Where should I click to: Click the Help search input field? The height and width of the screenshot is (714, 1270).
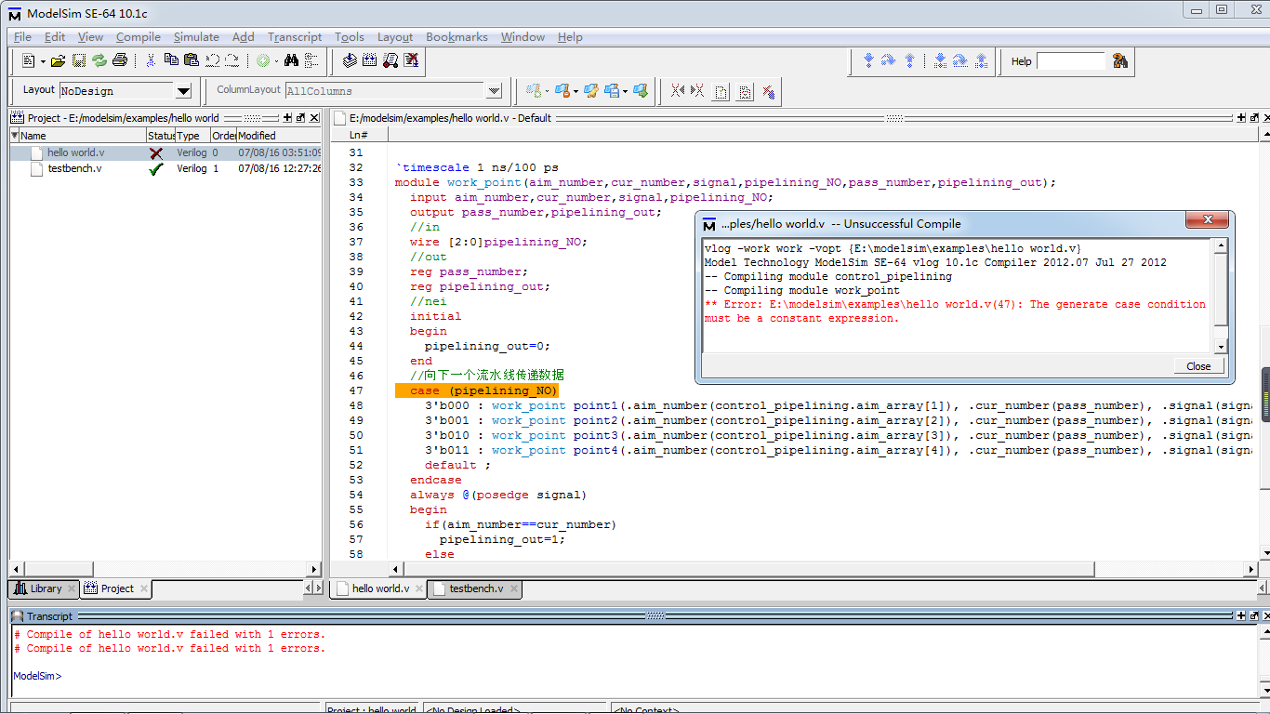coord(1070,61)
